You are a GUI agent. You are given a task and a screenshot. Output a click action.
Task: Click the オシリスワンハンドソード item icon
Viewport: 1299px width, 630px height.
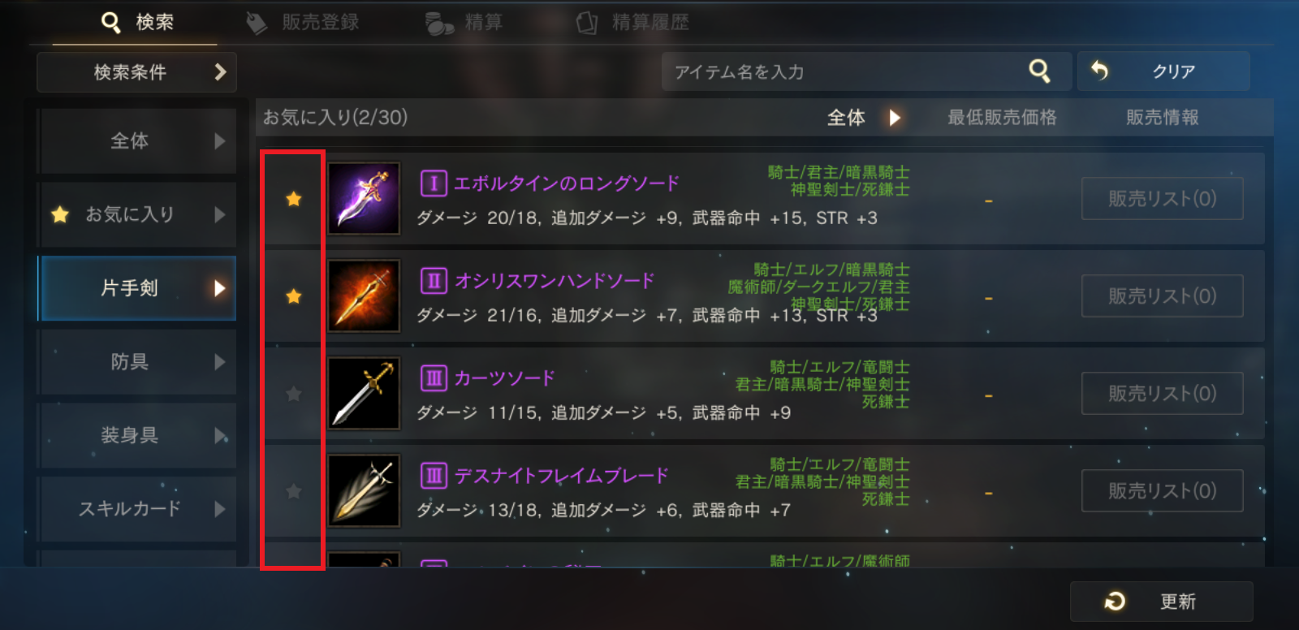364,296
